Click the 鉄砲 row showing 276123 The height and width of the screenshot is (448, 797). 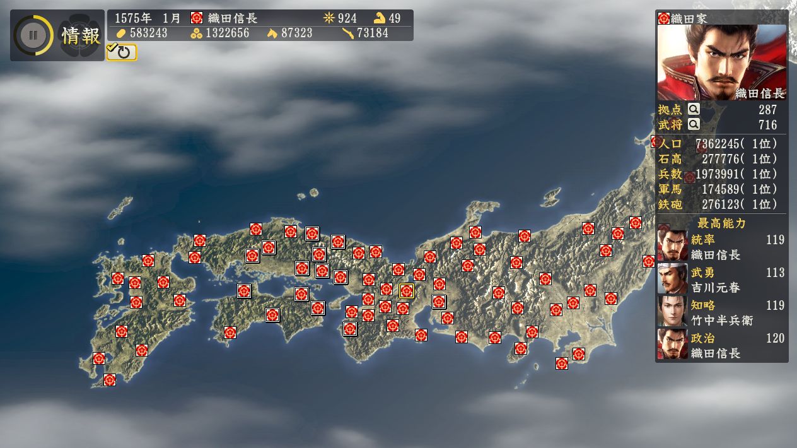[x=722, y=204]
